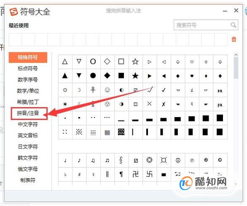Open the 韩文字符 category
The image size is (247, 206).
tap(28, 158)
